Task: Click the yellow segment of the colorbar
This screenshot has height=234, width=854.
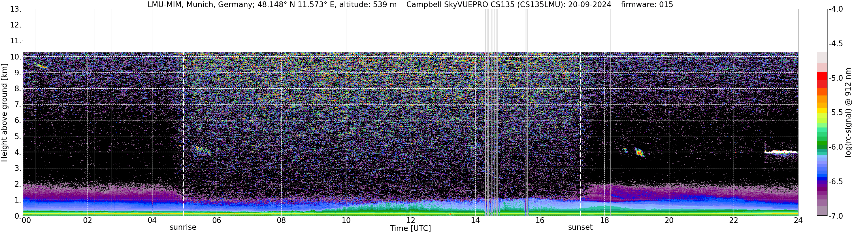Action: click(x=822, y=111)
